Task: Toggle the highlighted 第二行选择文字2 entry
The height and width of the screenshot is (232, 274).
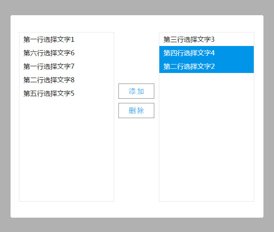Action: pos(189,67)
